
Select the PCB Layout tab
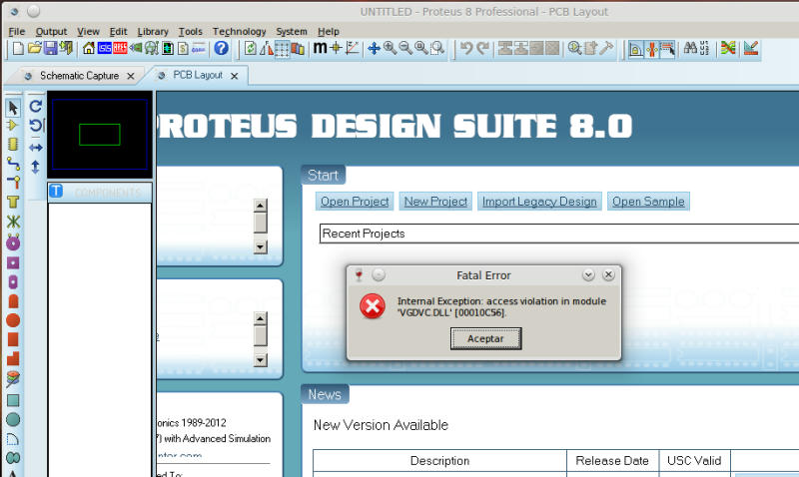pos(197,75)
